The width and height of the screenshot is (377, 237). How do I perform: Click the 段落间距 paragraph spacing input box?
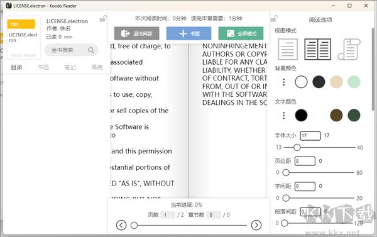310,212
